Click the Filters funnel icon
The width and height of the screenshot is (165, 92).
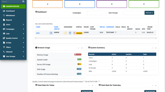coord(4,47)
